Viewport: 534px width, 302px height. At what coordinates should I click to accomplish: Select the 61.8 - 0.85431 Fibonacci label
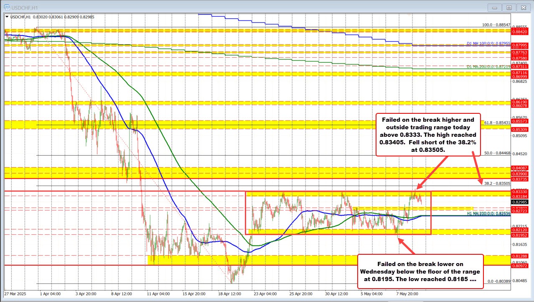tap(497, 123)
